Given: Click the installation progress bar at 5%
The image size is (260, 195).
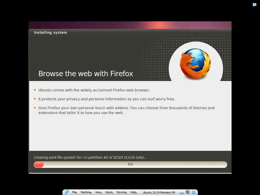Looking at the screenshot, I should 130,165.
